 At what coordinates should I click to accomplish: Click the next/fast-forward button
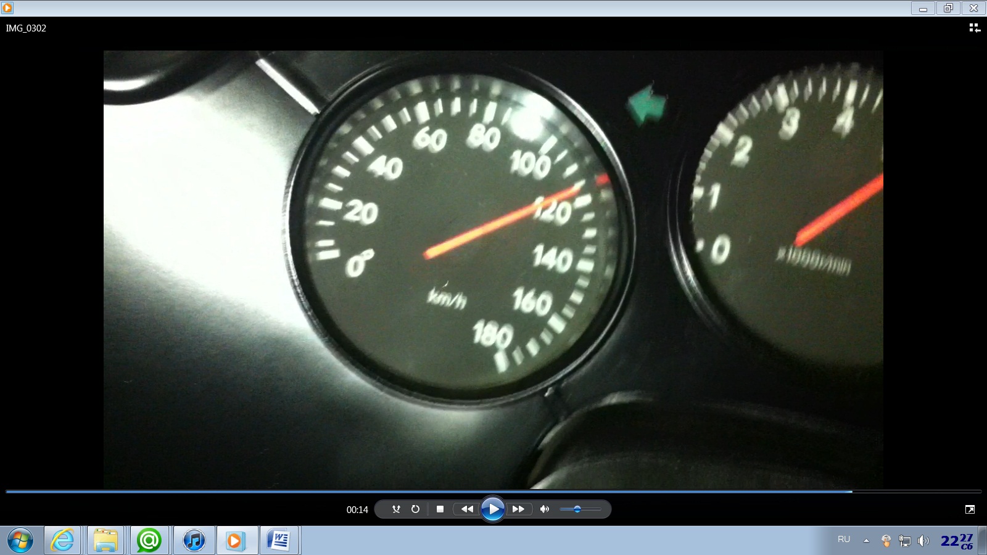click(x=518, y=509)
